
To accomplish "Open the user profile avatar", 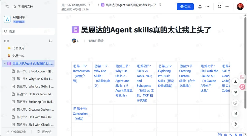I will 240,7.
